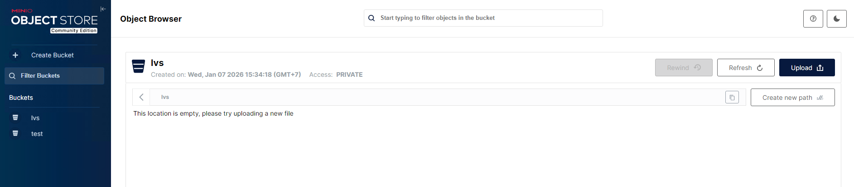The height and width of the screenshot is (187, 854).
Task: Click the Rewind button
Action: point(683,68)
